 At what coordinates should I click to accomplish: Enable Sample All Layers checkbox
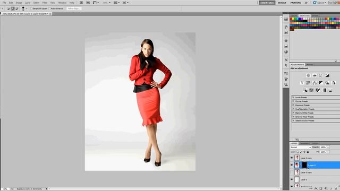point(31,8)
